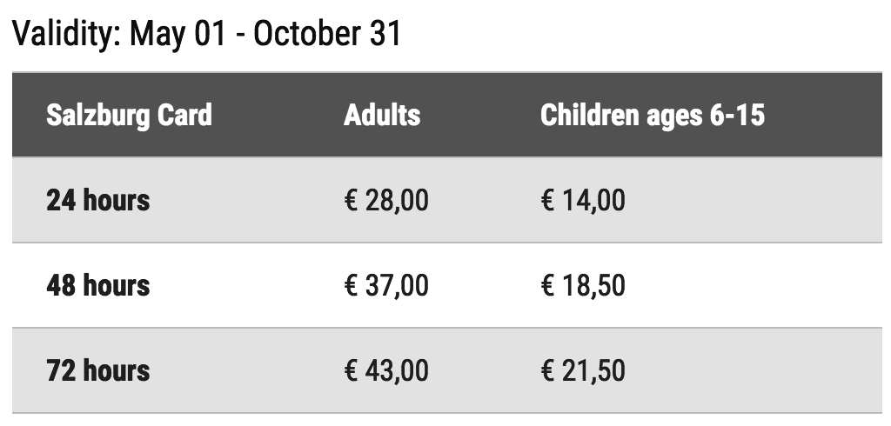Click the October 31 end date

[327, 34]
